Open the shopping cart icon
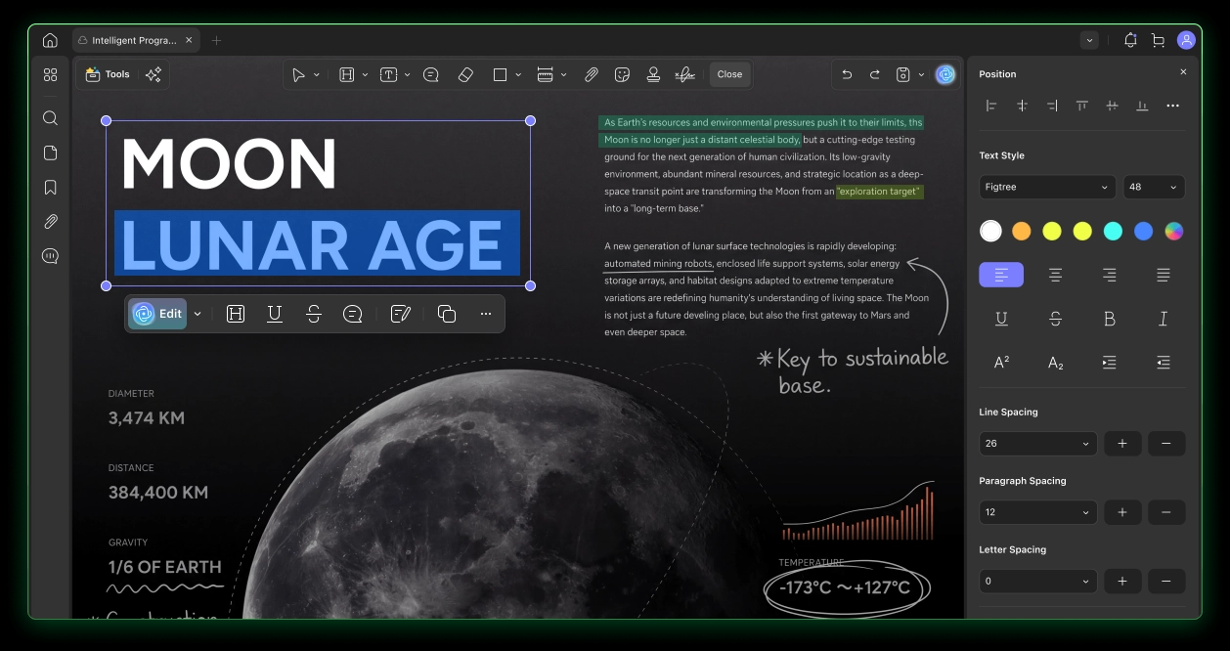The height and width of the screenshot is (651, 1230). click(1158, 40)
